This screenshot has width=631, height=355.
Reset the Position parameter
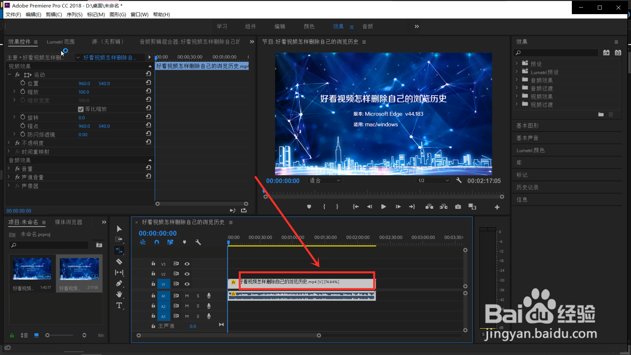(149, 83)
